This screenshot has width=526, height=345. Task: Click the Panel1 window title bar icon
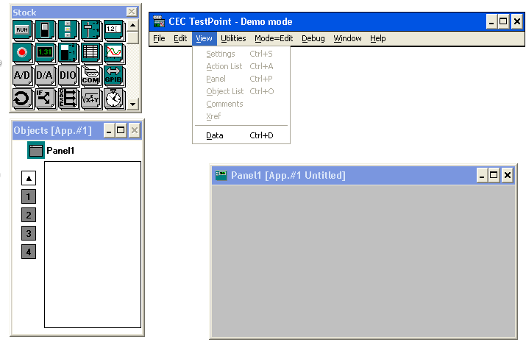(221, 175)
